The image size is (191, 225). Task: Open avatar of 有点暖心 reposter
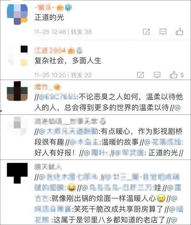click(x=17, y=126)
